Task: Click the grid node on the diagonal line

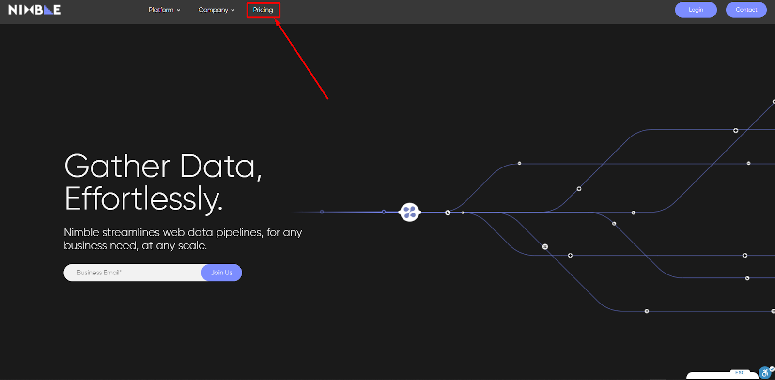Action: coord(545,247)
